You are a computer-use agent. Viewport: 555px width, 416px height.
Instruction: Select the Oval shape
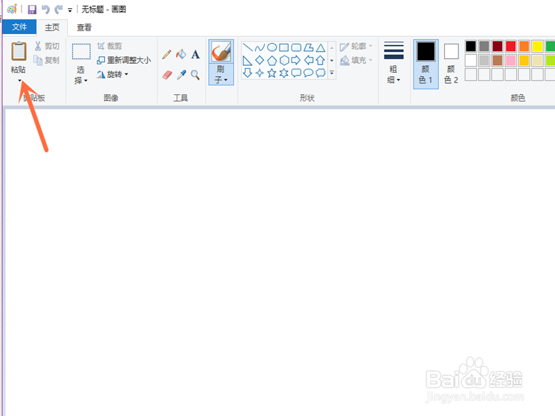tap(271, 46)
